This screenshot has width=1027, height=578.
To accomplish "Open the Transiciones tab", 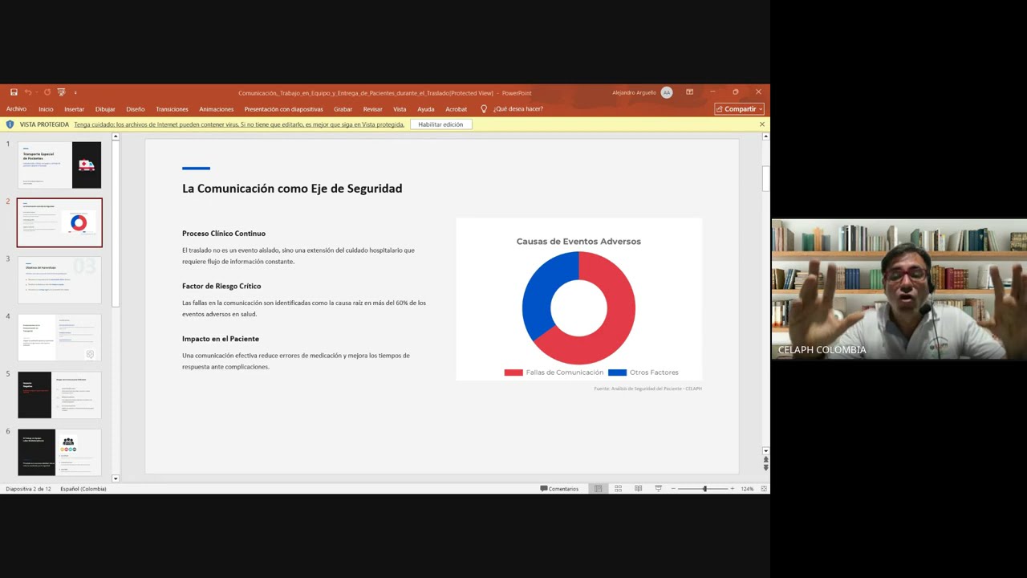I will 172,109.
